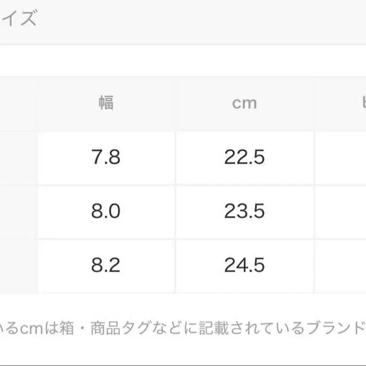This screenshot has height=366, width=366.
Task: Select the cm column header
Action: coord(244,103)
